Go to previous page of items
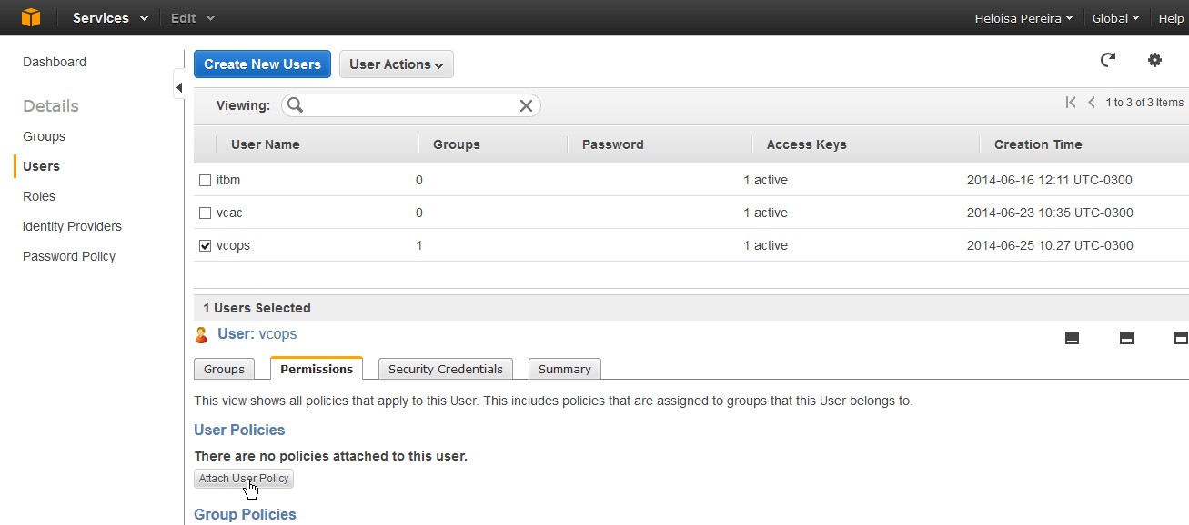 point(1092,103)
